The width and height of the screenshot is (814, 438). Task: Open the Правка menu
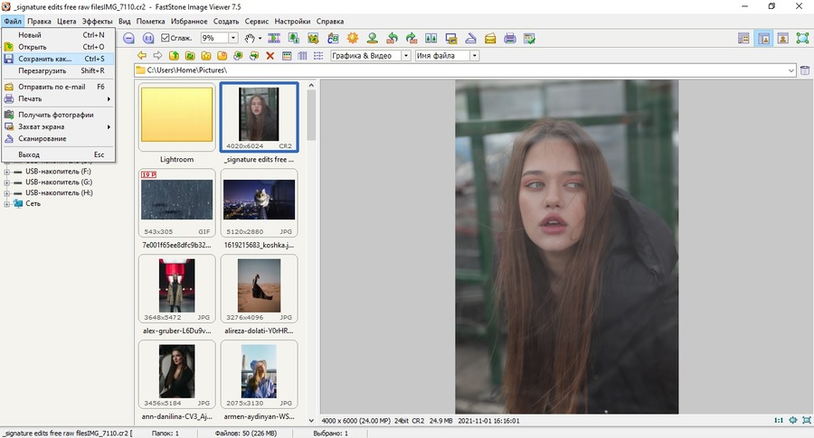pos(39,22)
